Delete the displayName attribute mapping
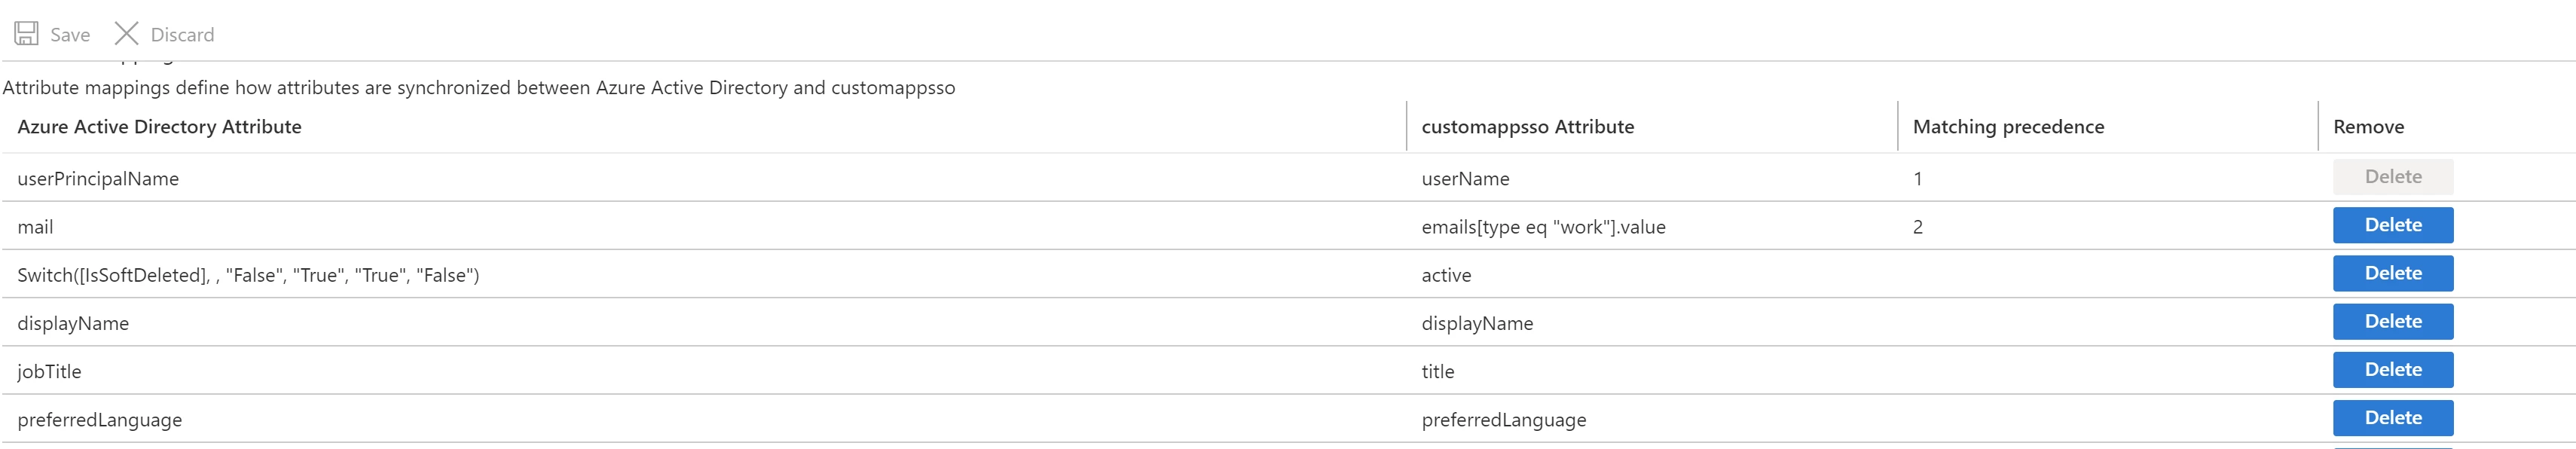 click(x=2392, y=321)
